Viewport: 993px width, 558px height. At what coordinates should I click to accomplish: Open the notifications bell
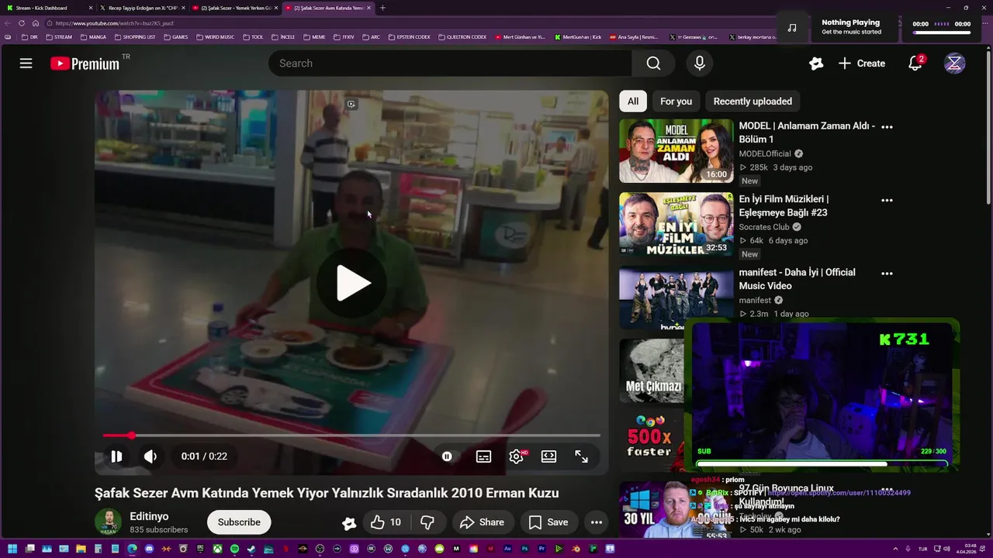915,64
